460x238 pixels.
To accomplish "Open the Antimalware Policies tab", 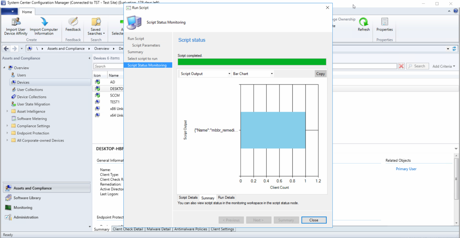I will click(191, 229).
